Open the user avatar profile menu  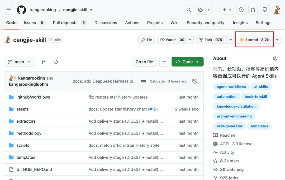(277, 10)
